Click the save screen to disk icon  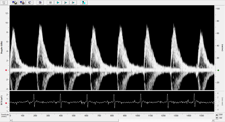tap(14, 3)
